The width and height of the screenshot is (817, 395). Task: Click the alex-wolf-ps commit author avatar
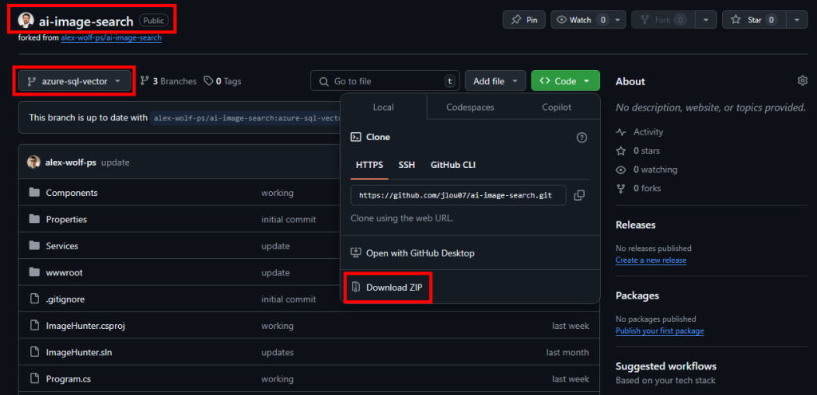point(34,162)
